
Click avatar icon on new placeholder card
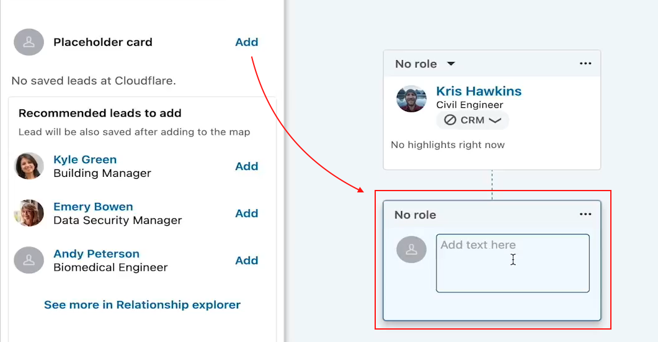[x=411, y=250]
